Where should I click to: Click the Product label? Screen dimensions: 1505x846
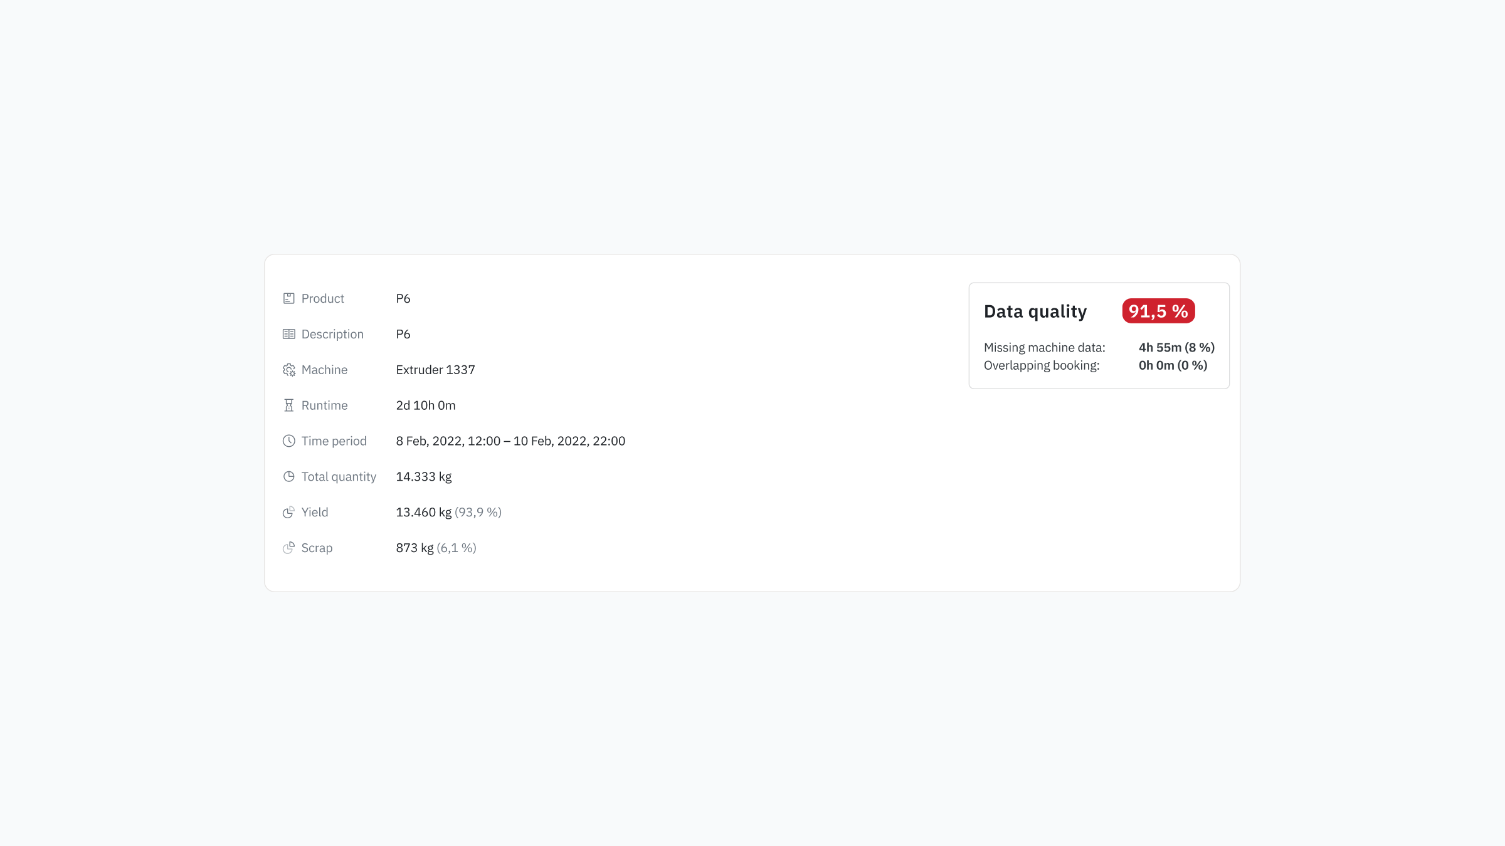pyautogui.click(x=323, y=298)
